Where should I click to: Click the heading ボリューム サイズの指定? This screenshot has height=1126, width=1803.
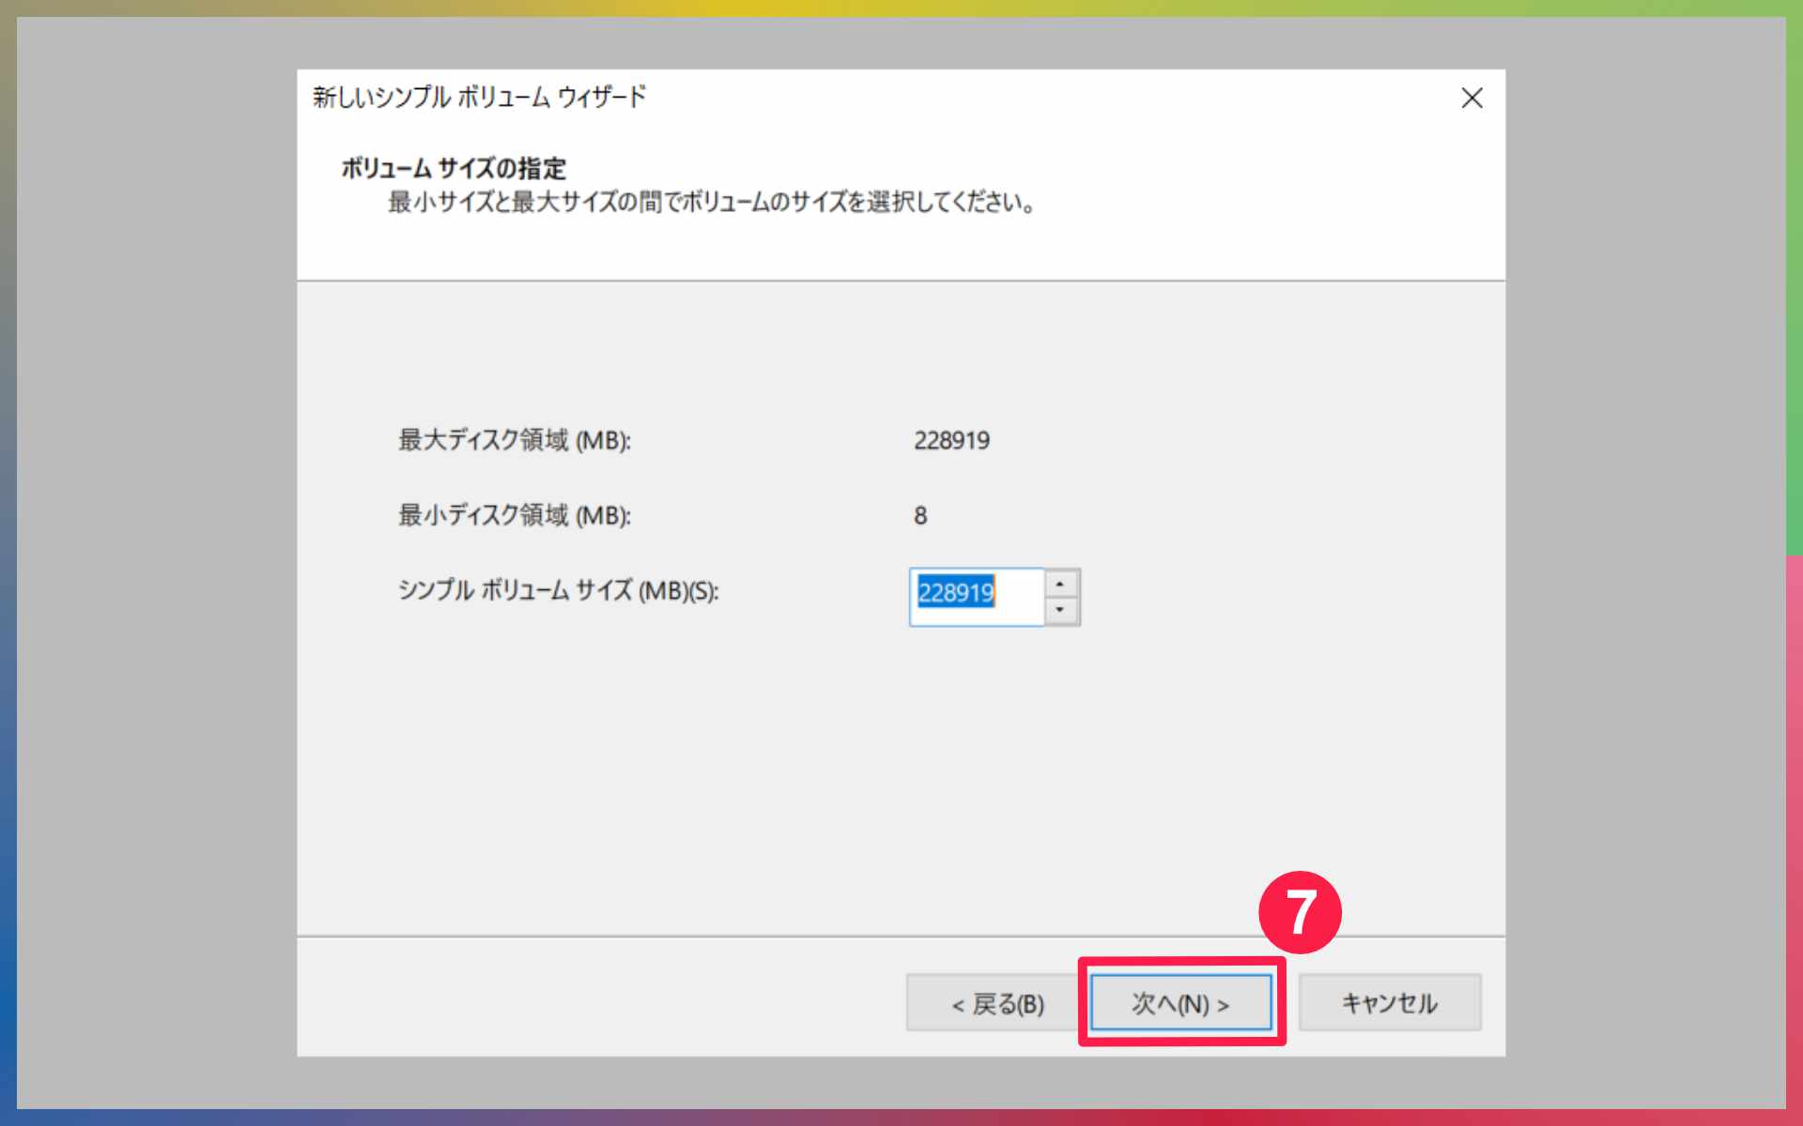454,169
